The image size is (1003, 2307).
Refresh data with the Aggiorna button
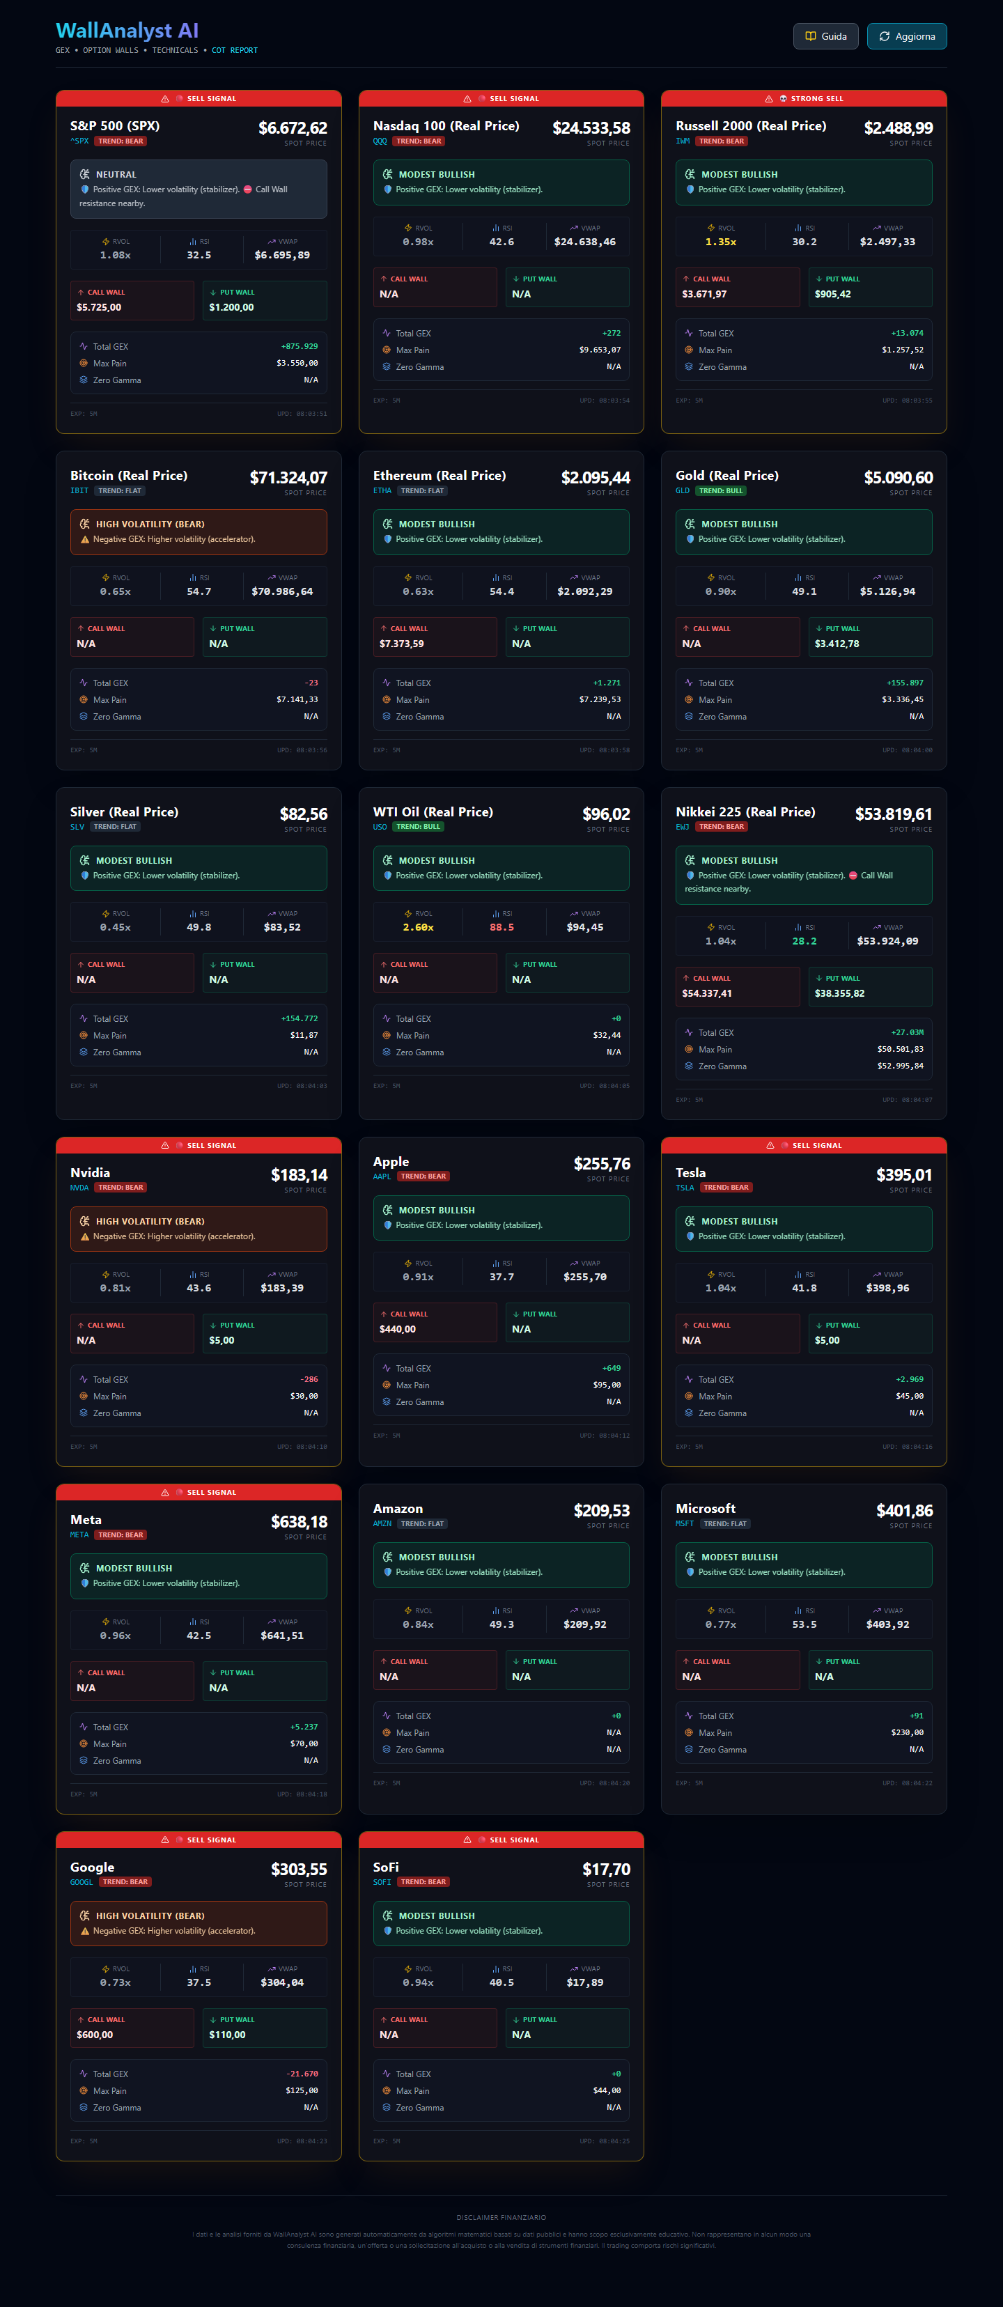[906, 37]
